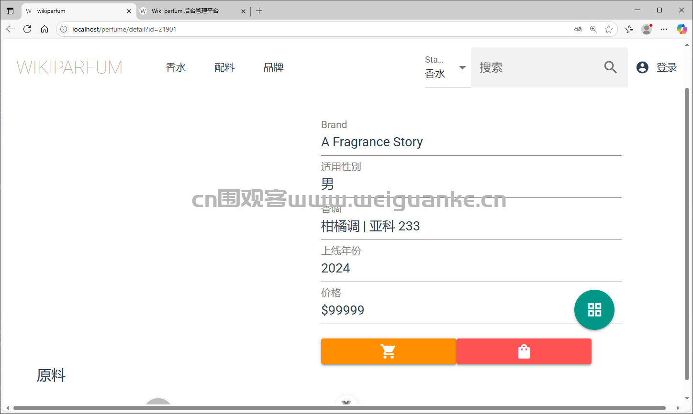Click the brand name A Fragrance Story
693x414 pixels.
point(372,142)
